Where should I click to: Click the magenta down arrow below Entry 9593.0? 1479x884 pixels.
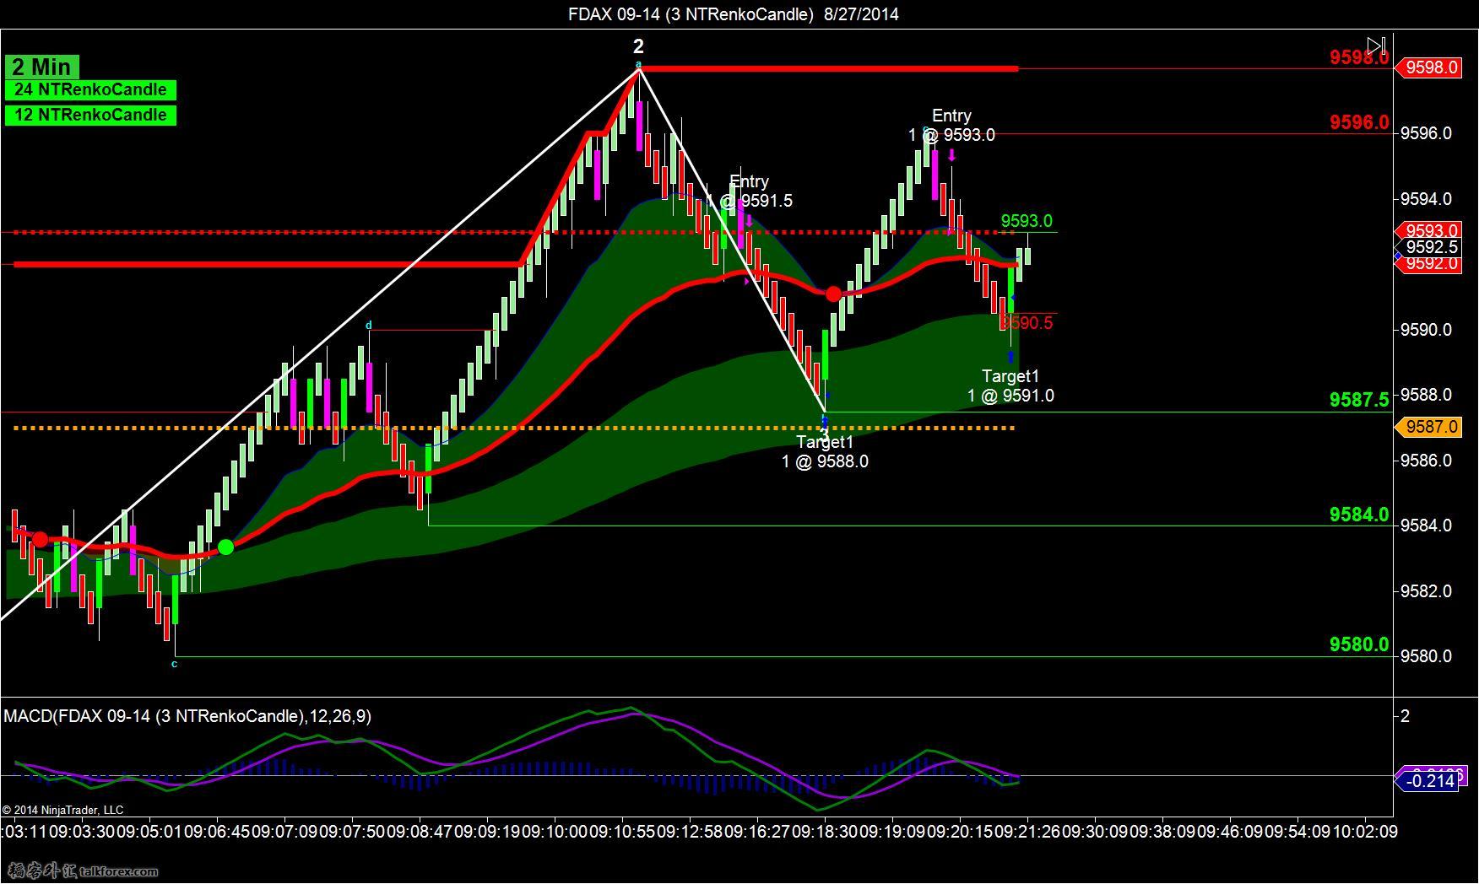point(951,155)
